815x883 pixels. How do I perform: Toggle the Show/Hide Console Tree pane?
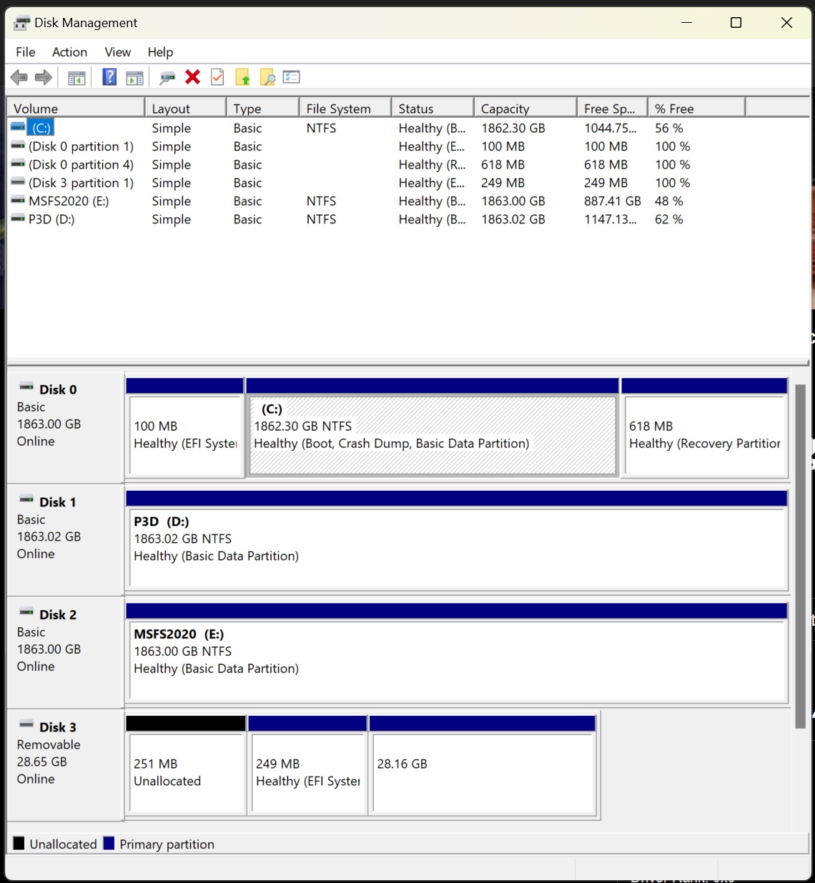tap(76, 77)
